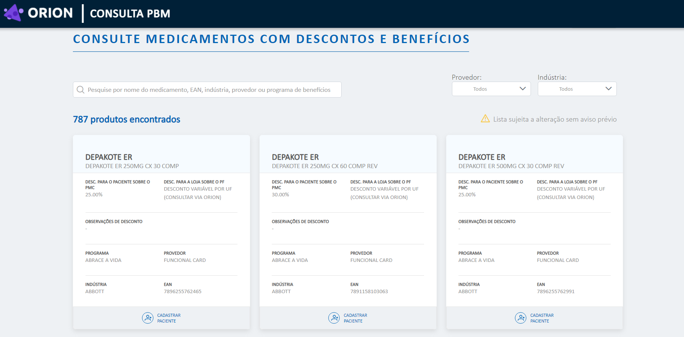Click EAN number 7896255762465
The image size is (684, 337).
coord(182,292)
